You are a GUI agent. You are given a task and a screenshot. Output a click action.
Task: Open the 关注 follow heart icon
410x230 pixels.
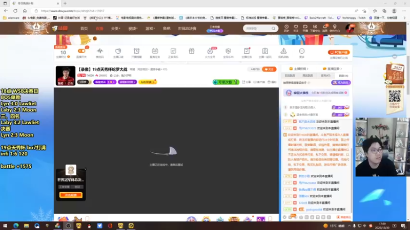(x=296, y=28)
